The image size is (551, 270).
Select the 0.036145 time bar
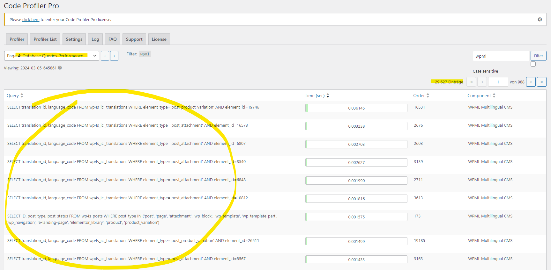tap(356, 108)
